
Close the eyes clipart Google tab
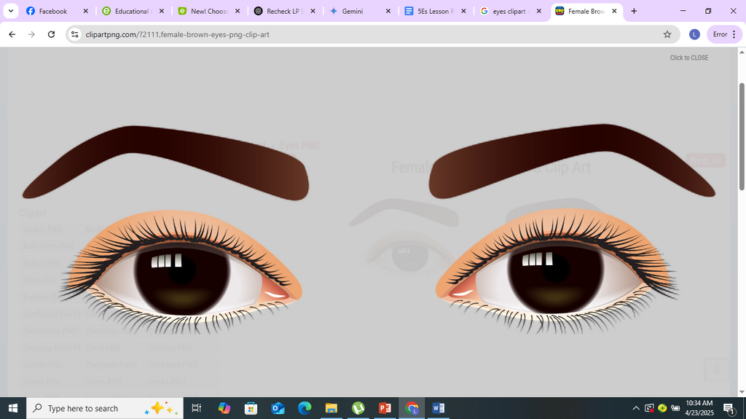(x=538, y=11)
